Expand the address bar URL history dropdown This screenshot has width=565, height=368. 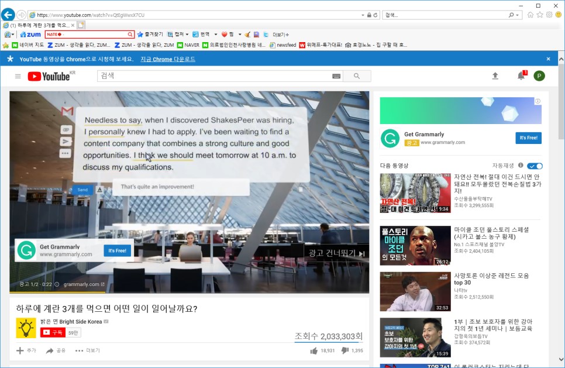pos(363,15)
